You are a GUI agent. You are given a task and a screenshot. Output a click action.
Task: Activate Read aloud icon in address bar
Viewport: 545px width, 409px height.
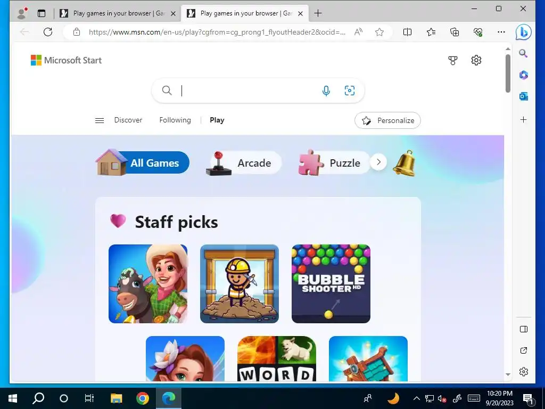(358, 32)
